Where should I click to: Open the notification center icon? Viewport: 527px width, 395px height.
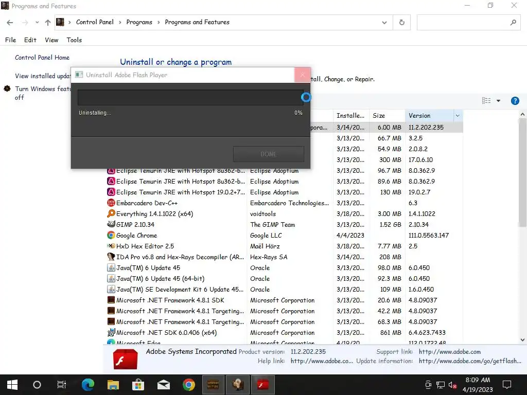[x=507, y=385]
